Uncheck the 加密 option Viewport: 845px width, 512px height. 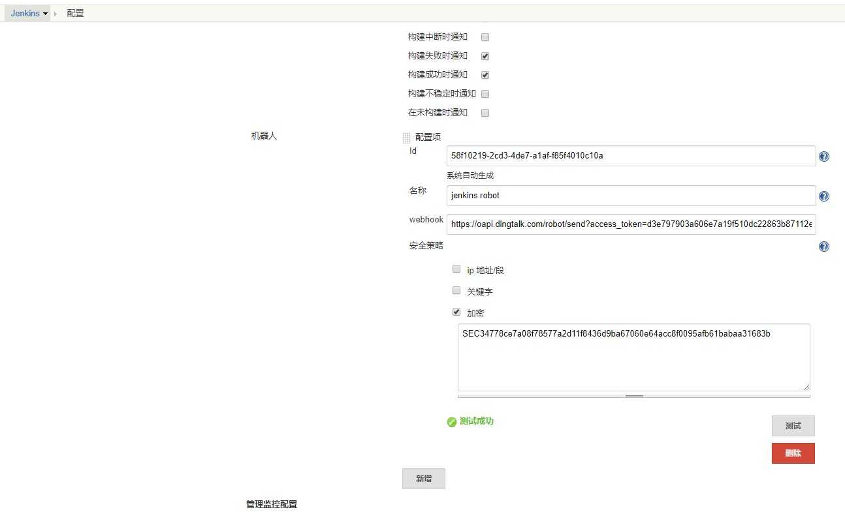click(456, 312)
